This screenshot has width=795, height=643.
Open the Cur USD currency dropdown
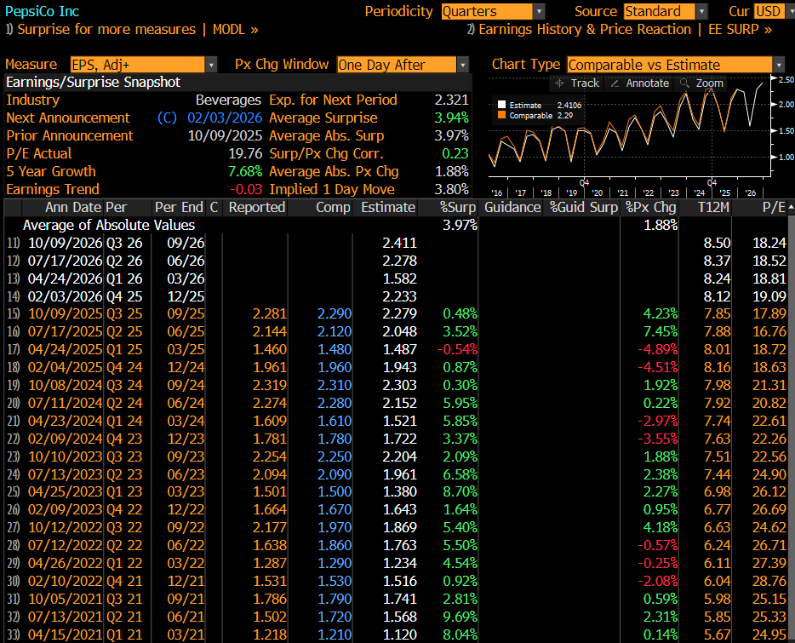pyautogui.click(x=769, y=11)
